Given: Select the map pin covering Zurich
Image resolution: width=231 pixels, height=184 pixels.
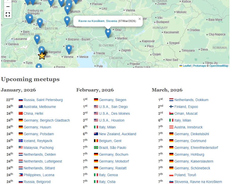Looking at the screenshot, I should click(40, 23).
